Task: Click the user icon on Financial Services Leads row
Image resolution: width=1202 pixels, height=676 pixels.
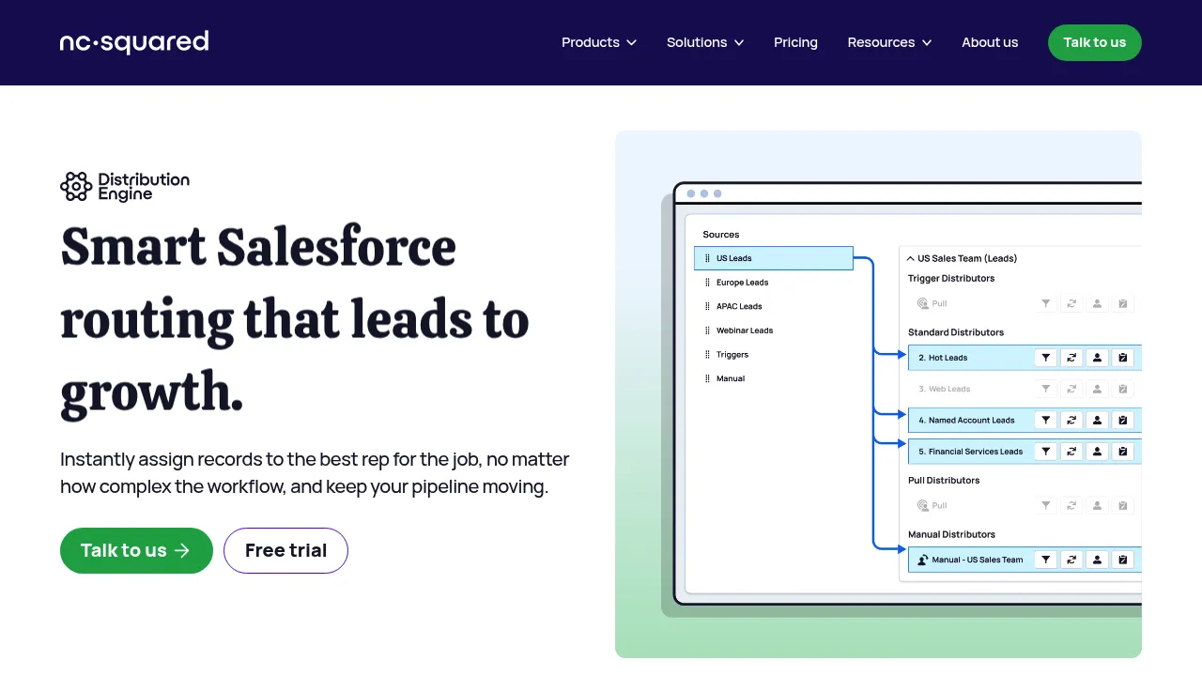Action: coord(1097,452)
